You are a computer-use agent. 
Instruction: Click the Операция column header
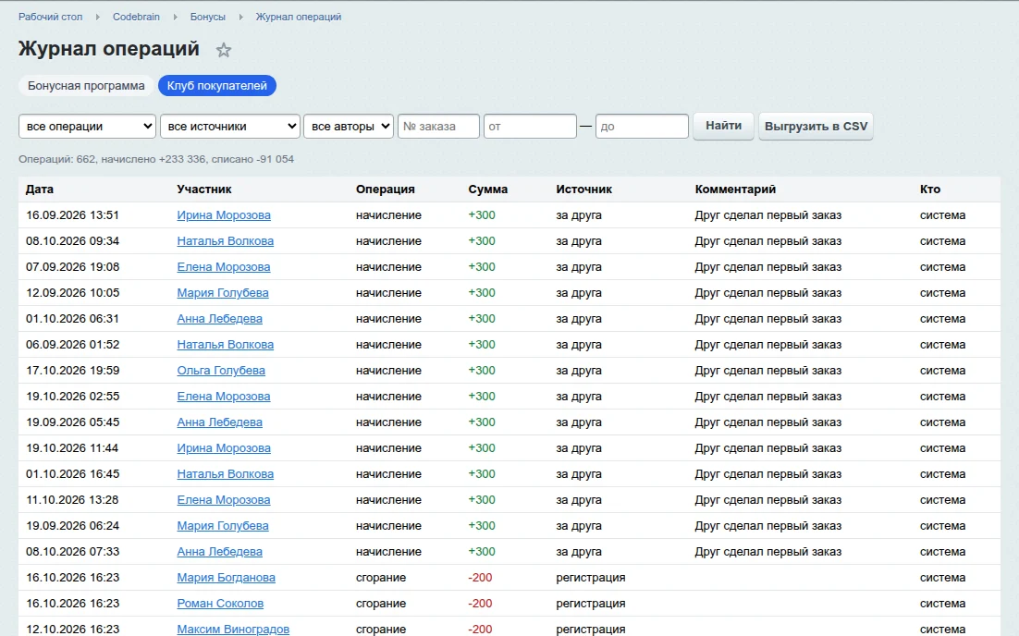[385, 190]
